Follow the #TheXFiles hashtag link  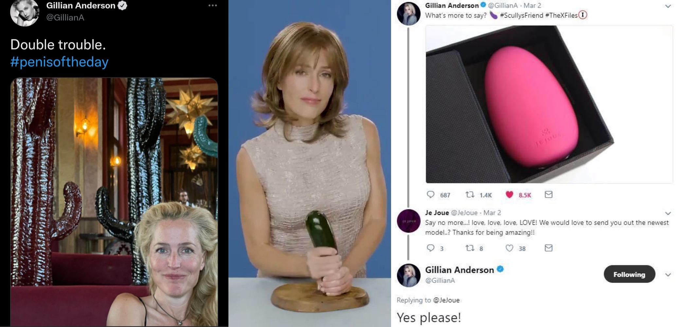coord(561,15)
